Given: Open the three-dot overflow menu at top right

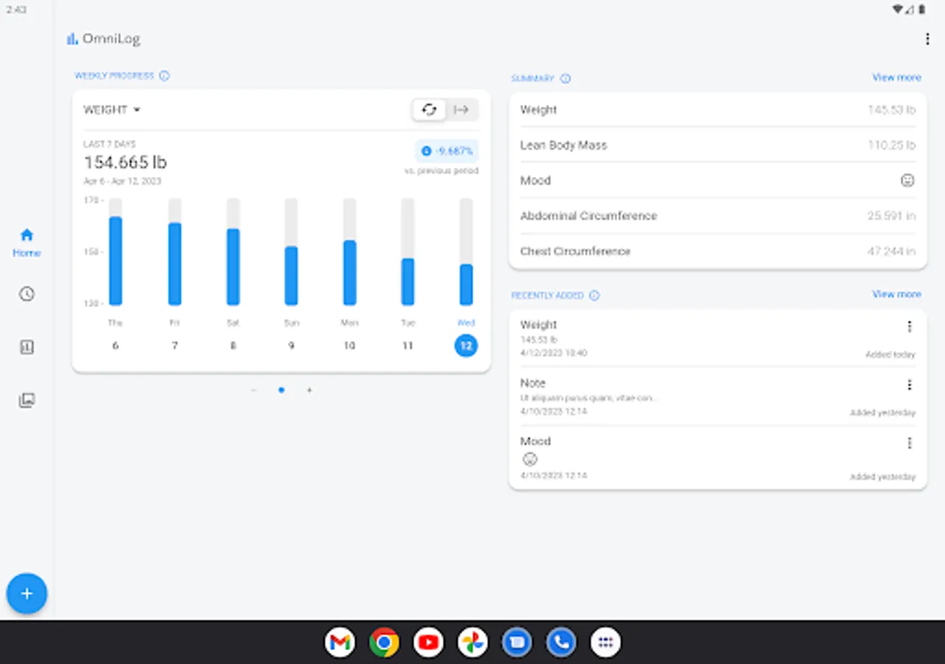Looking at the screenshot, I should pos(927,39).
